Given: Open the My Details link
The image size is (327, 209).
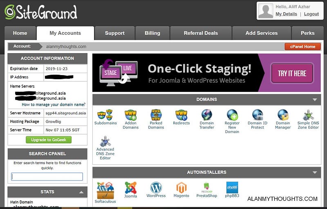Looking at the screenshot, I should click(286, 14).
